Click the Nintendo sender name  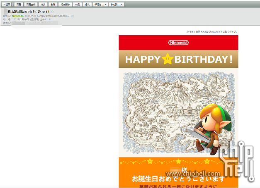18,16
